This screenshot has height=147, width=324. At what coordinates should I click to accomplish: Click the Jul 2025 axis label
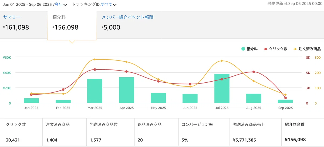(222, 108)
